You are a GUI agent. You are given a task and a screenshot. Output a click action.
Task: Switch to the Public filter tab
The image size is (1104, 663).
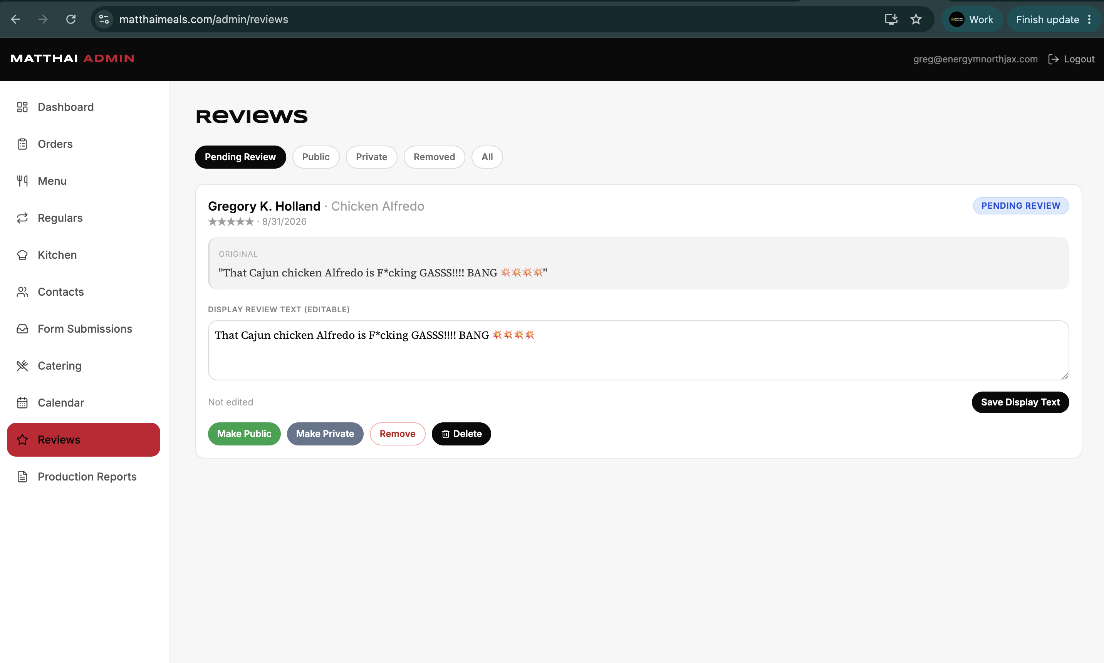(316, 157)
